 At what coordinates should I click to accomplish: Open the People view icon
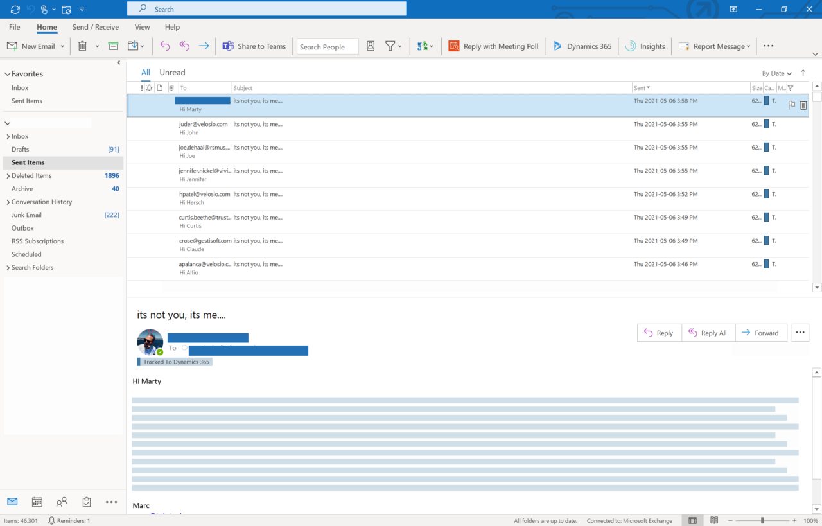[61, 502]
